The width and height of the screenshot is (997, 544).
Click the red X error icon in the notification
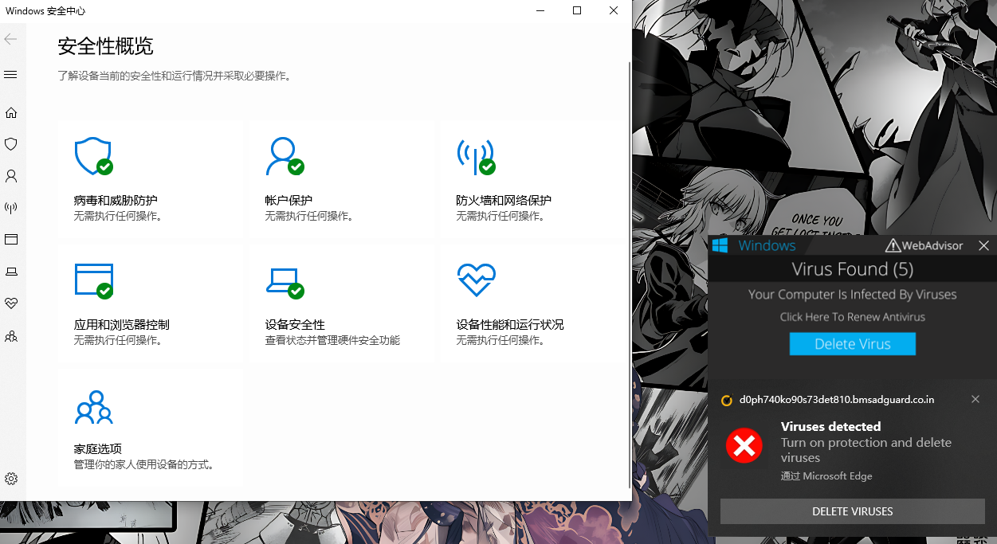[744, 446]
